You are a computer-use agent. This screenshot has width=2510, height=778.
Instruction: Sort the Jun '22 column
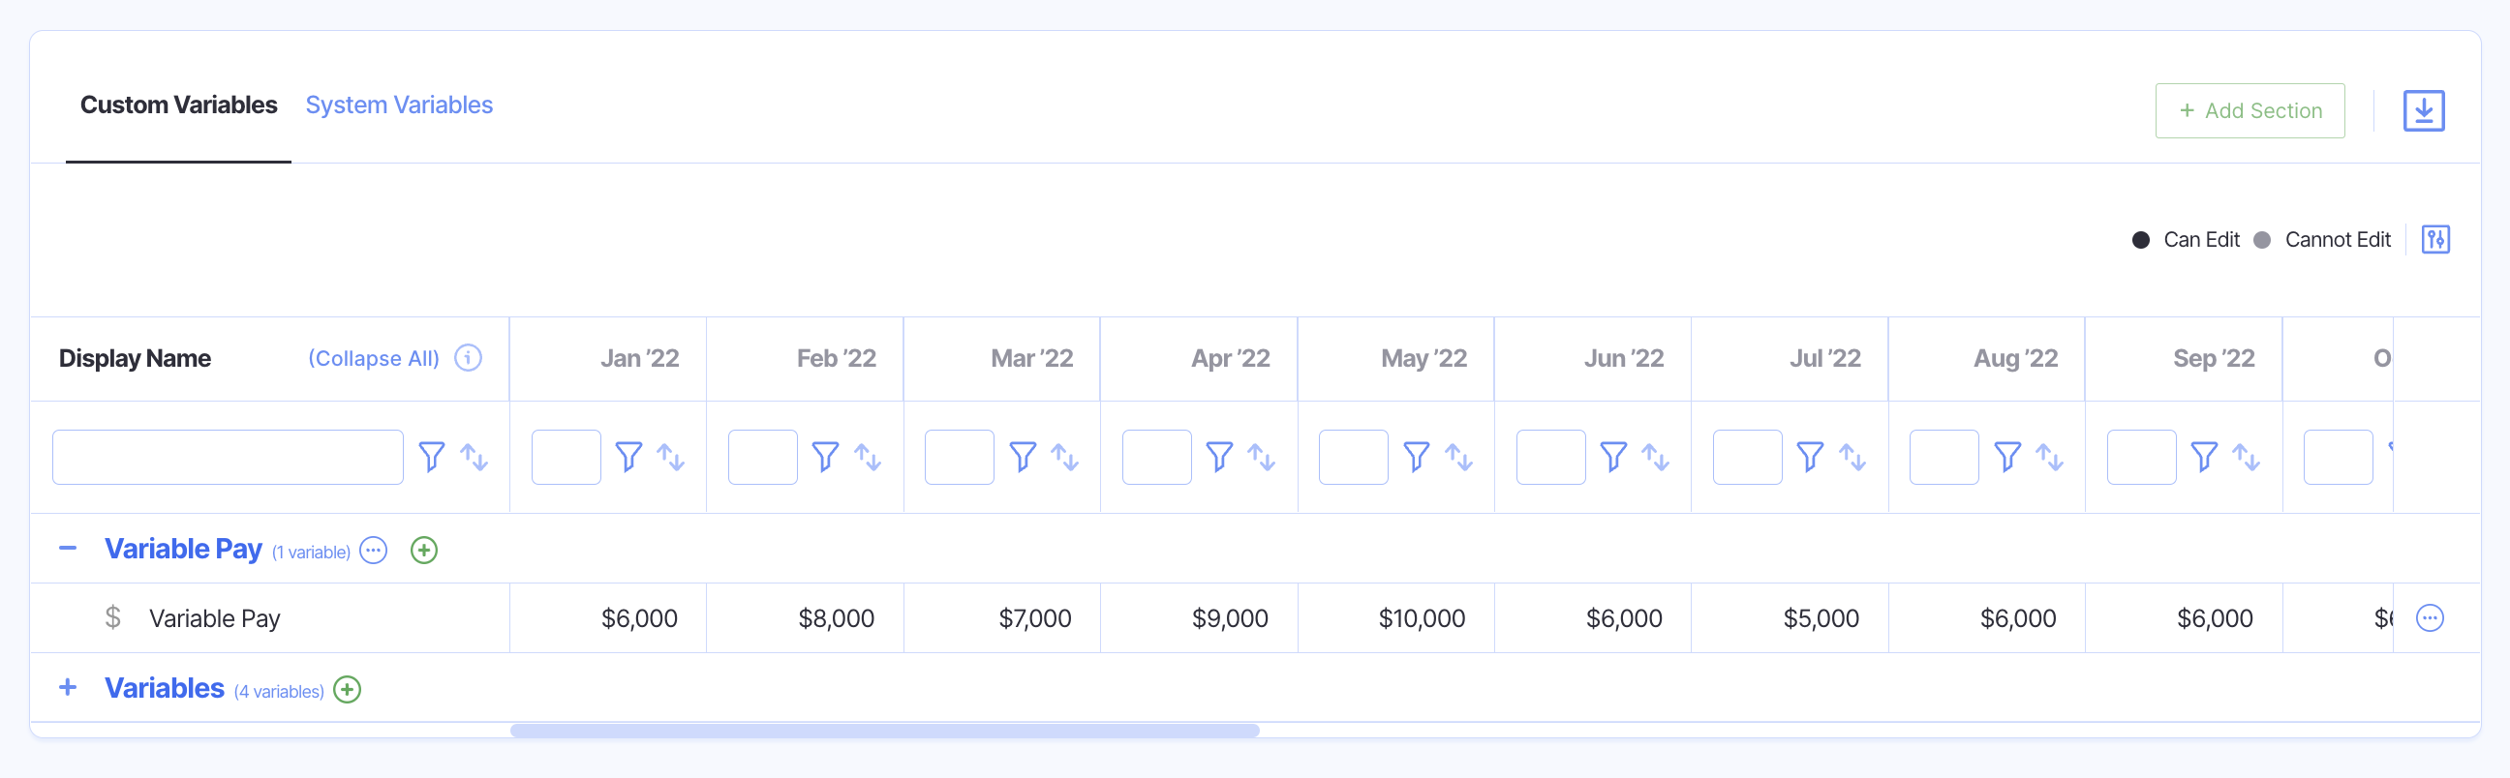1656,457
